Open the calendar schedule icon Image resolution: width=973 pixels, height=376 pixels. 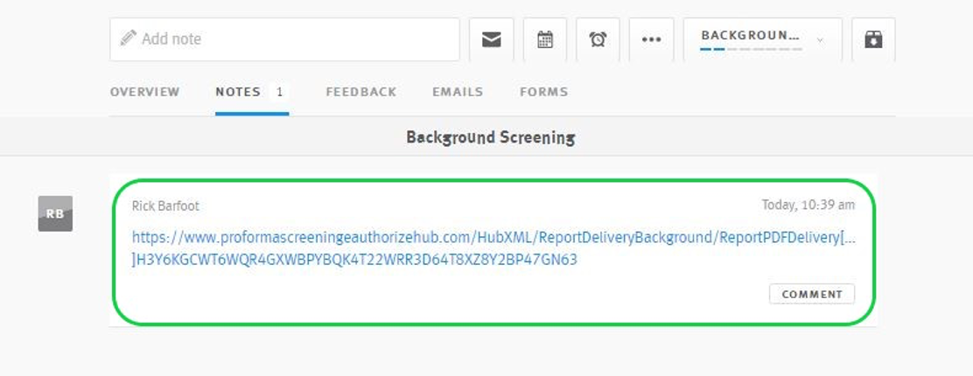pyautogui.click(x=545, y=39)
